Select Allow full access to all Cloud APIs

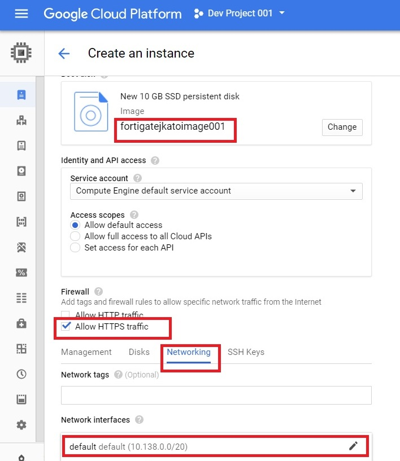(75, 236)
